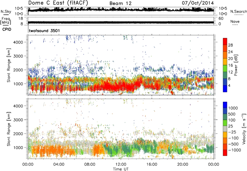Click the 'Freq. [MHz]' axis label
The width and height of the screenshot is (247, 171).
coord(6,21)
